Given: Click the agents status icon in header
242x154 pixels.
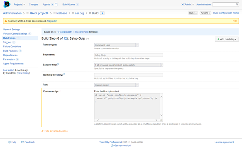Looking at the screenshot, I should coord(56,5).
